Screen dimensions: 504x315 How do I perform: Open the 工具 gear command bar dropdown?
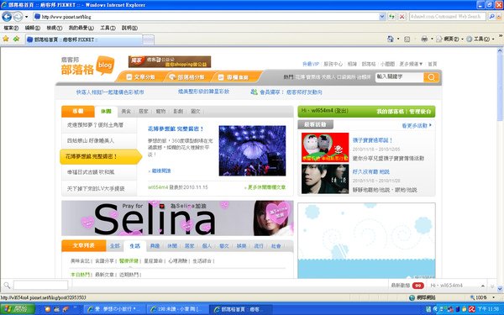[480, 39]
